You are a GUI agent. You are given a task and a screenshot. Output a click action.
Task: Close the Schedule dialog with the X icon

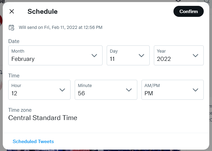(12, 11)
